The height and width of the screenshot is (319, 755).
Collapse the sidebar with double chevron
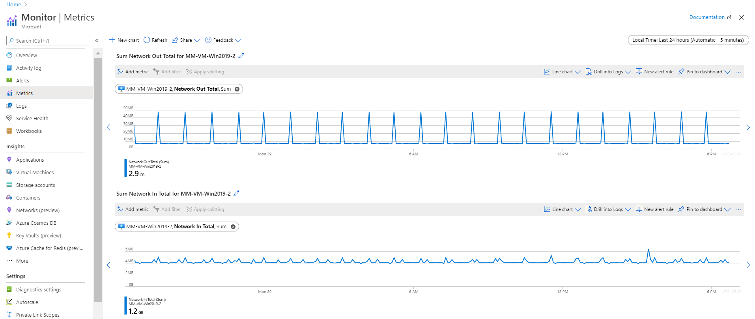[97, 41]
